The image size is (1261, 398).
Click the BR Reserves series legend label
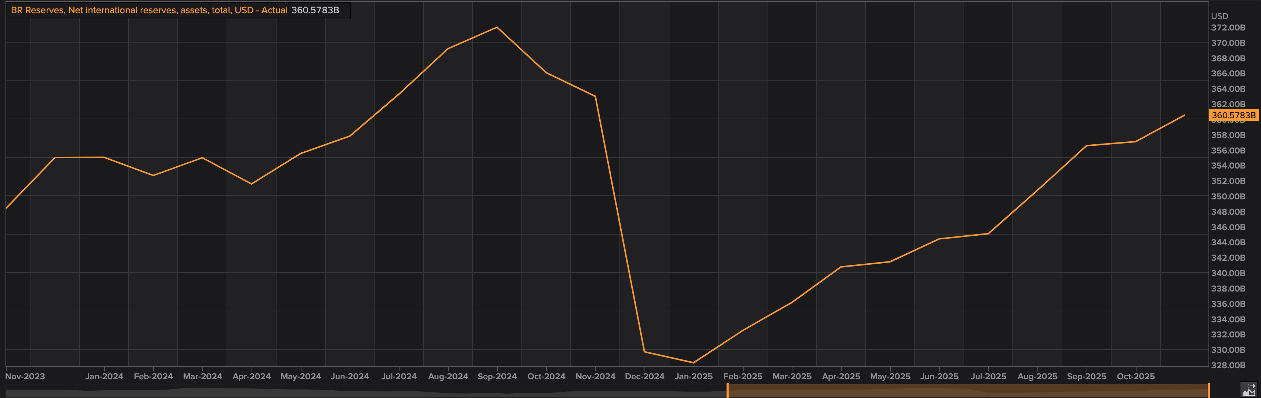(x=149, y=10)
